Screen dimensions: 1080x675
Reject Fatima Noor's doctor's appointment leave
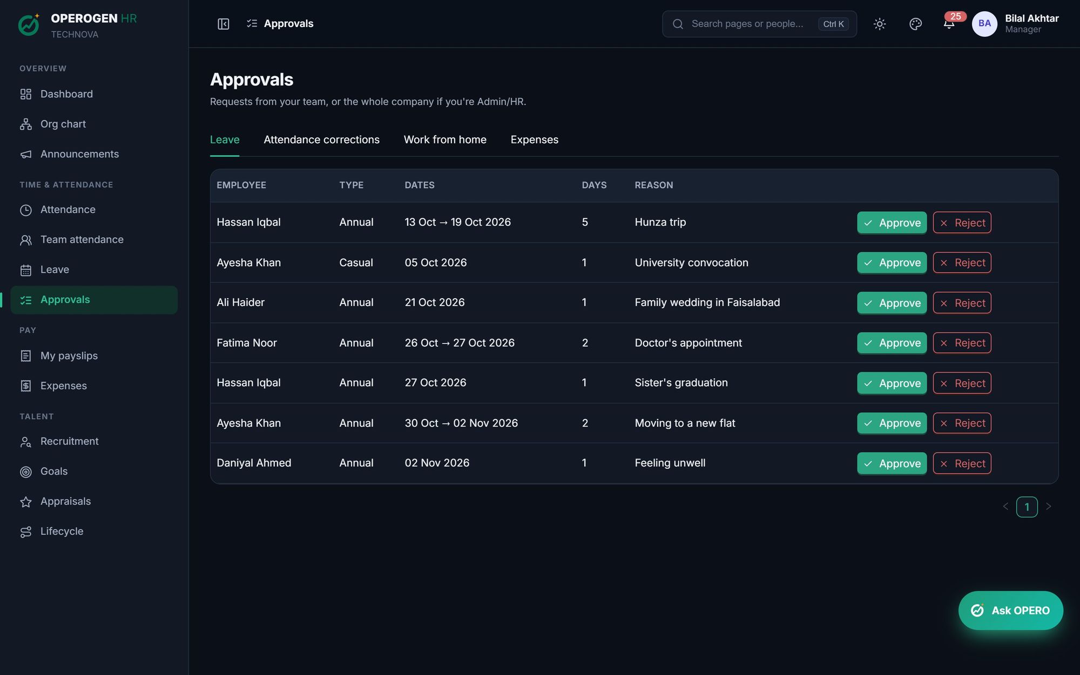click(x=962, y=343)
